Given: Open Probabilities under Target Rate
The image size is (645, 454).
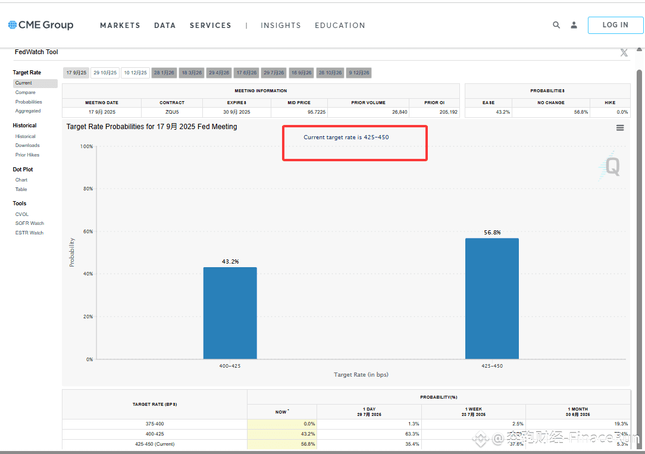Looking at the screenshot, I should 29,102.
